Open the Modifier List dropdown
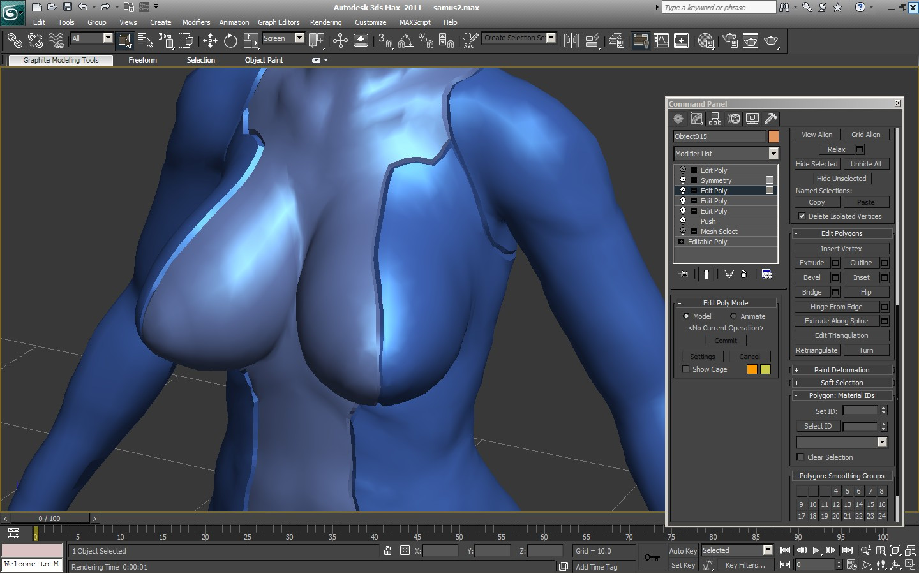The width and height of the screenshot is (919, 574). coord(773,154)
